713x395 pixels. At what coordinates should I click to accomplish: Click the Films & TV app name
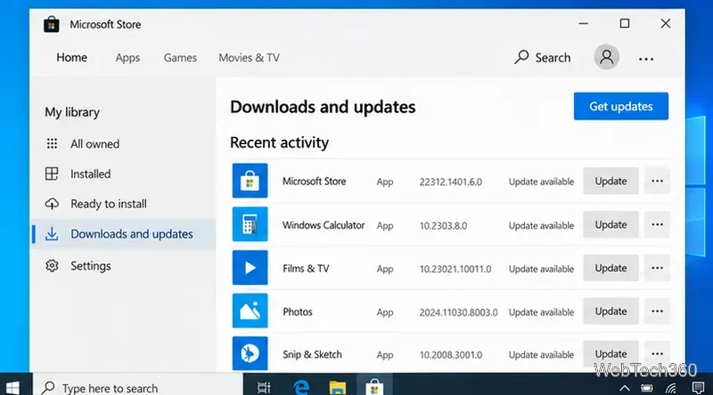tap(306, 269)
